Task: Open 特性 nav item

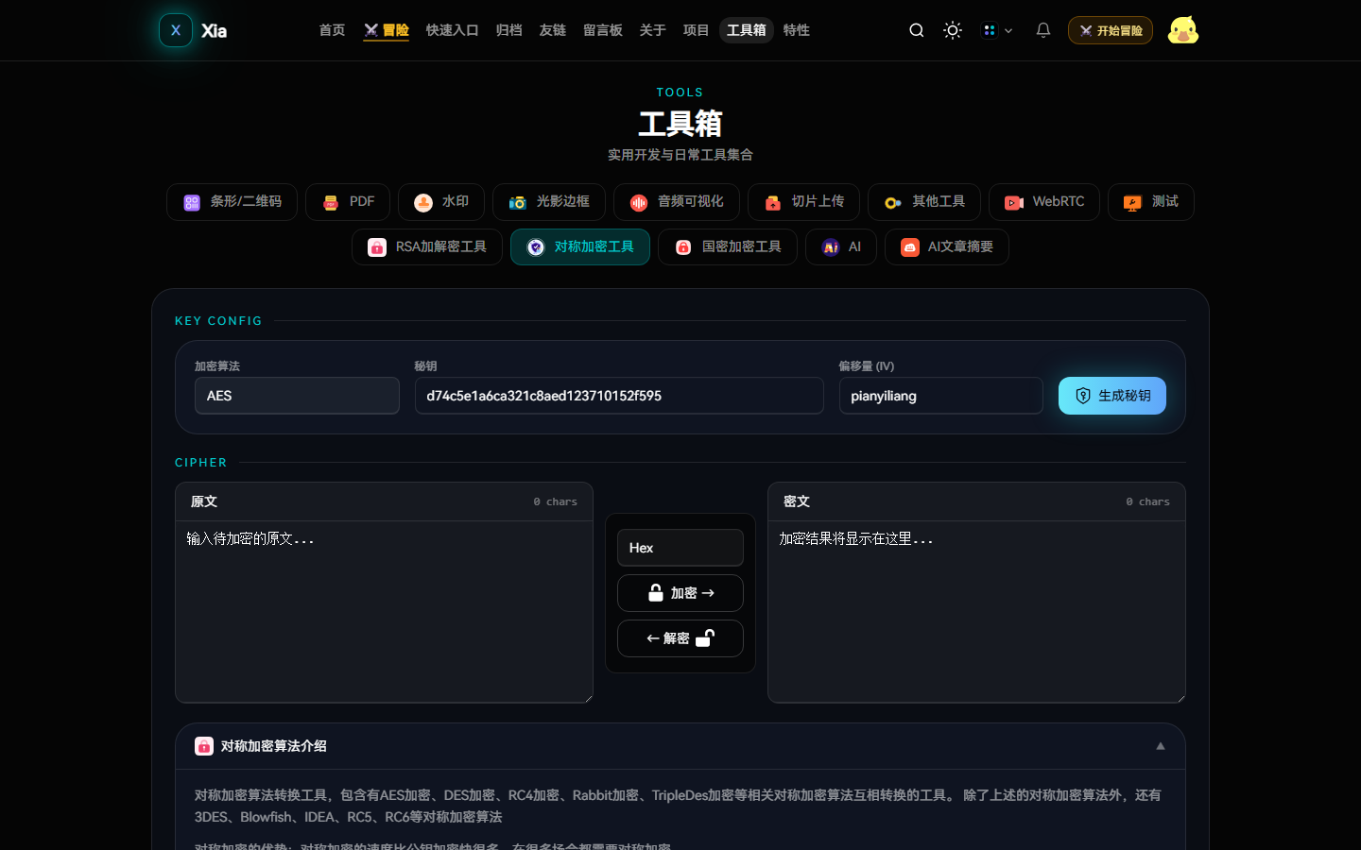Action: coord(796,30)
